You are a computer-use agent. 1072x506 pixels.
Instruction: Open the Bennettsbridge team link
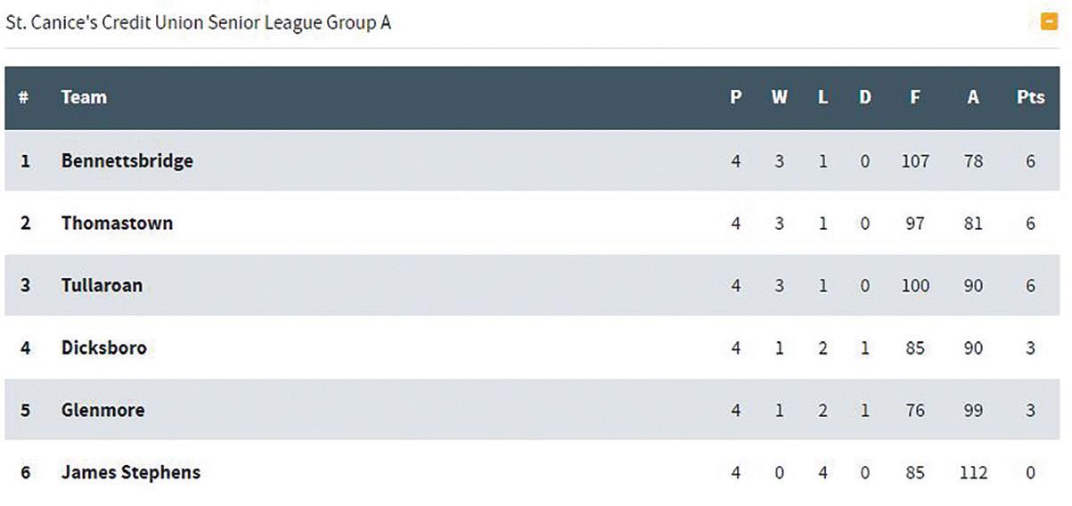coord(127,160)
